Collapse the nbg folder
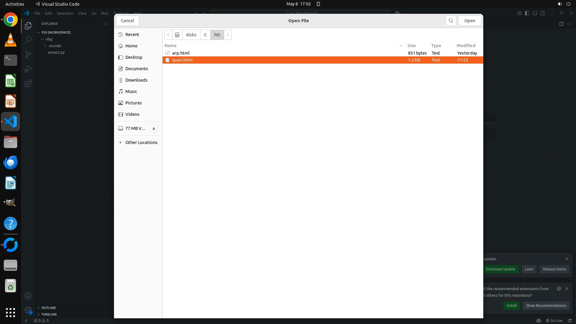The height and width of the screenshot is (324, 576). (x=42, y=39)
